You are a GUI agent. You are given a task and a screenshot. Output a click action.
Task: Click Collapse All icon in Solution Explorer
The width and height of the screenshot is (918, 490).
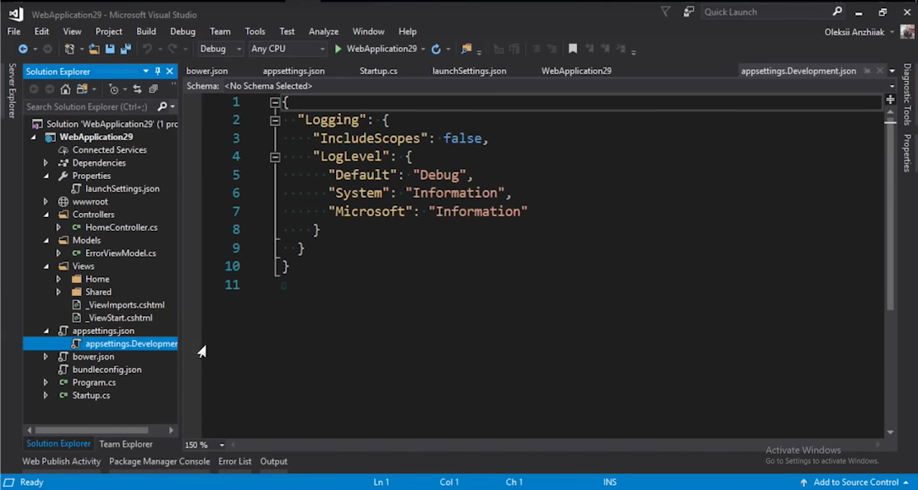153,89
